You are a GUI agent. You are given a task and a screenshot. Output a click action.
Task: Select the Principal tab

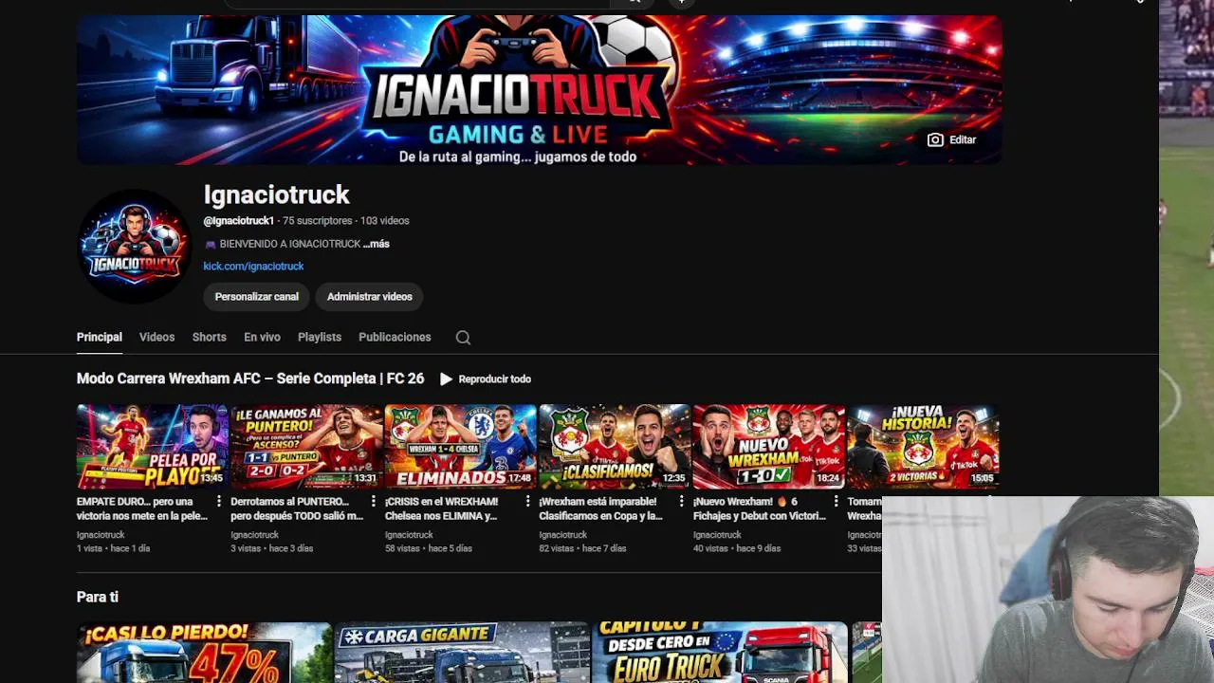[100, 337]
